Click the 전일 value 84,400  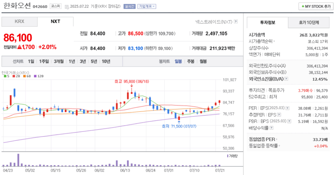click(x=97, y=34)
